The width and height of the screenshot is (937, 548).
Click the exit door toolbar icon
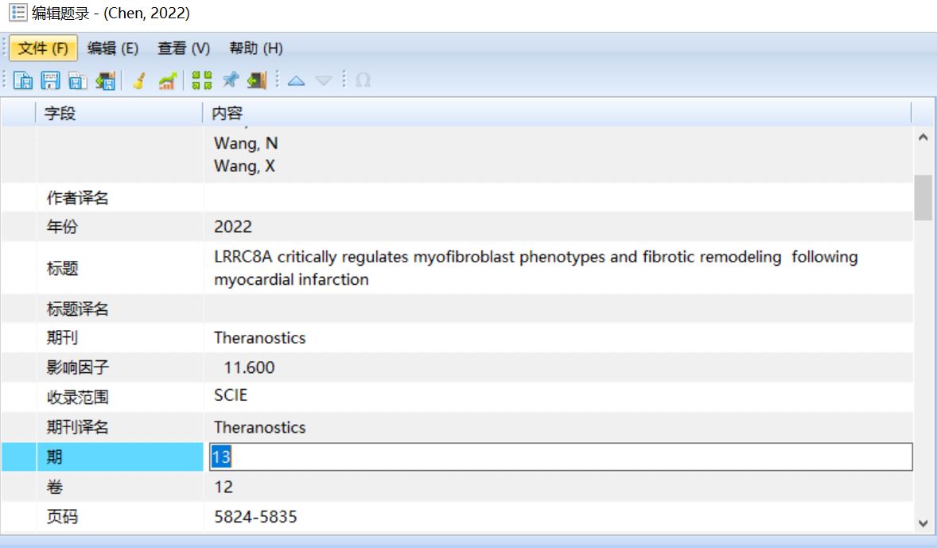(x=257, y=80)
